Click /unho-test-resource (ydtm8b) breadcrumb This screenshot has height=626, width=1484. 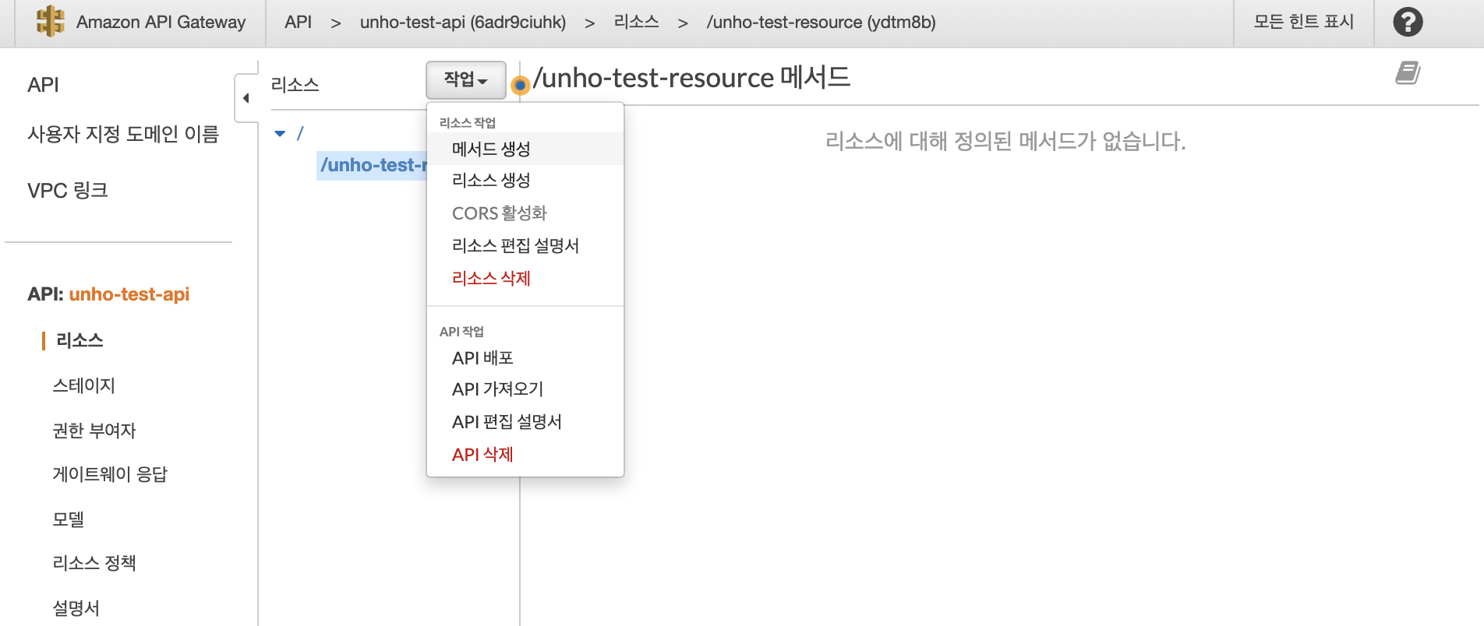[821, 22]
